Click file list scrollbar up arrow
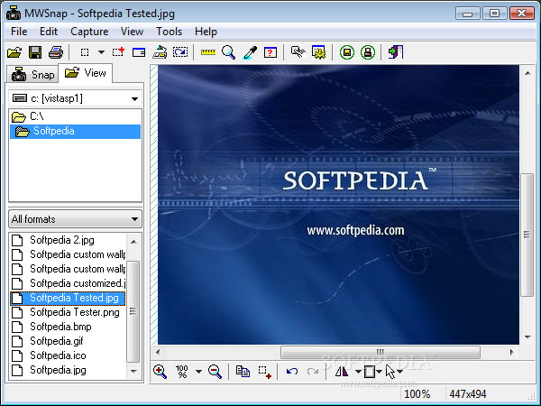This screenshot has height=406, width=541. (x=133, y=241)
